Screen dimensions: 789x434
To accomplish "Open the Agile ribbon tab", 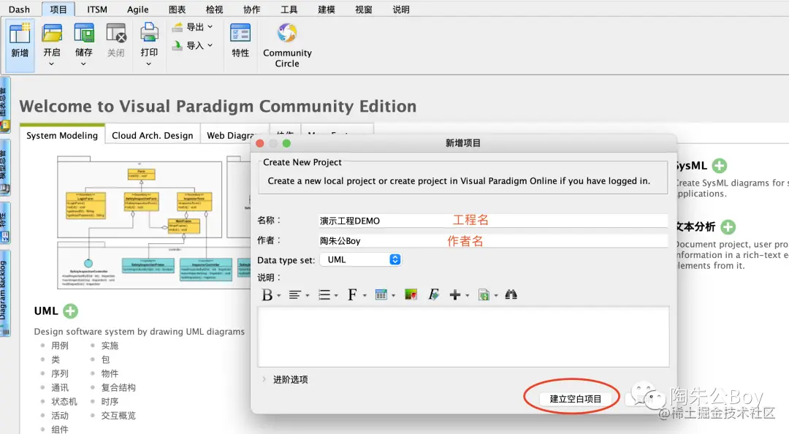I will (137, 9).
